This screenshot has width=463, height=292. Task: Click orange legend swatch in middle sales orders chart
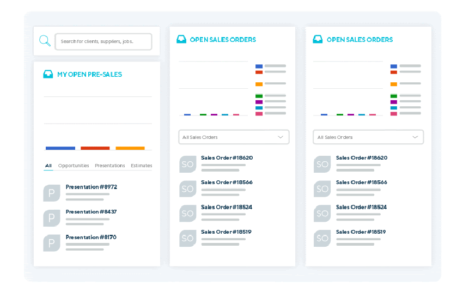259,84
